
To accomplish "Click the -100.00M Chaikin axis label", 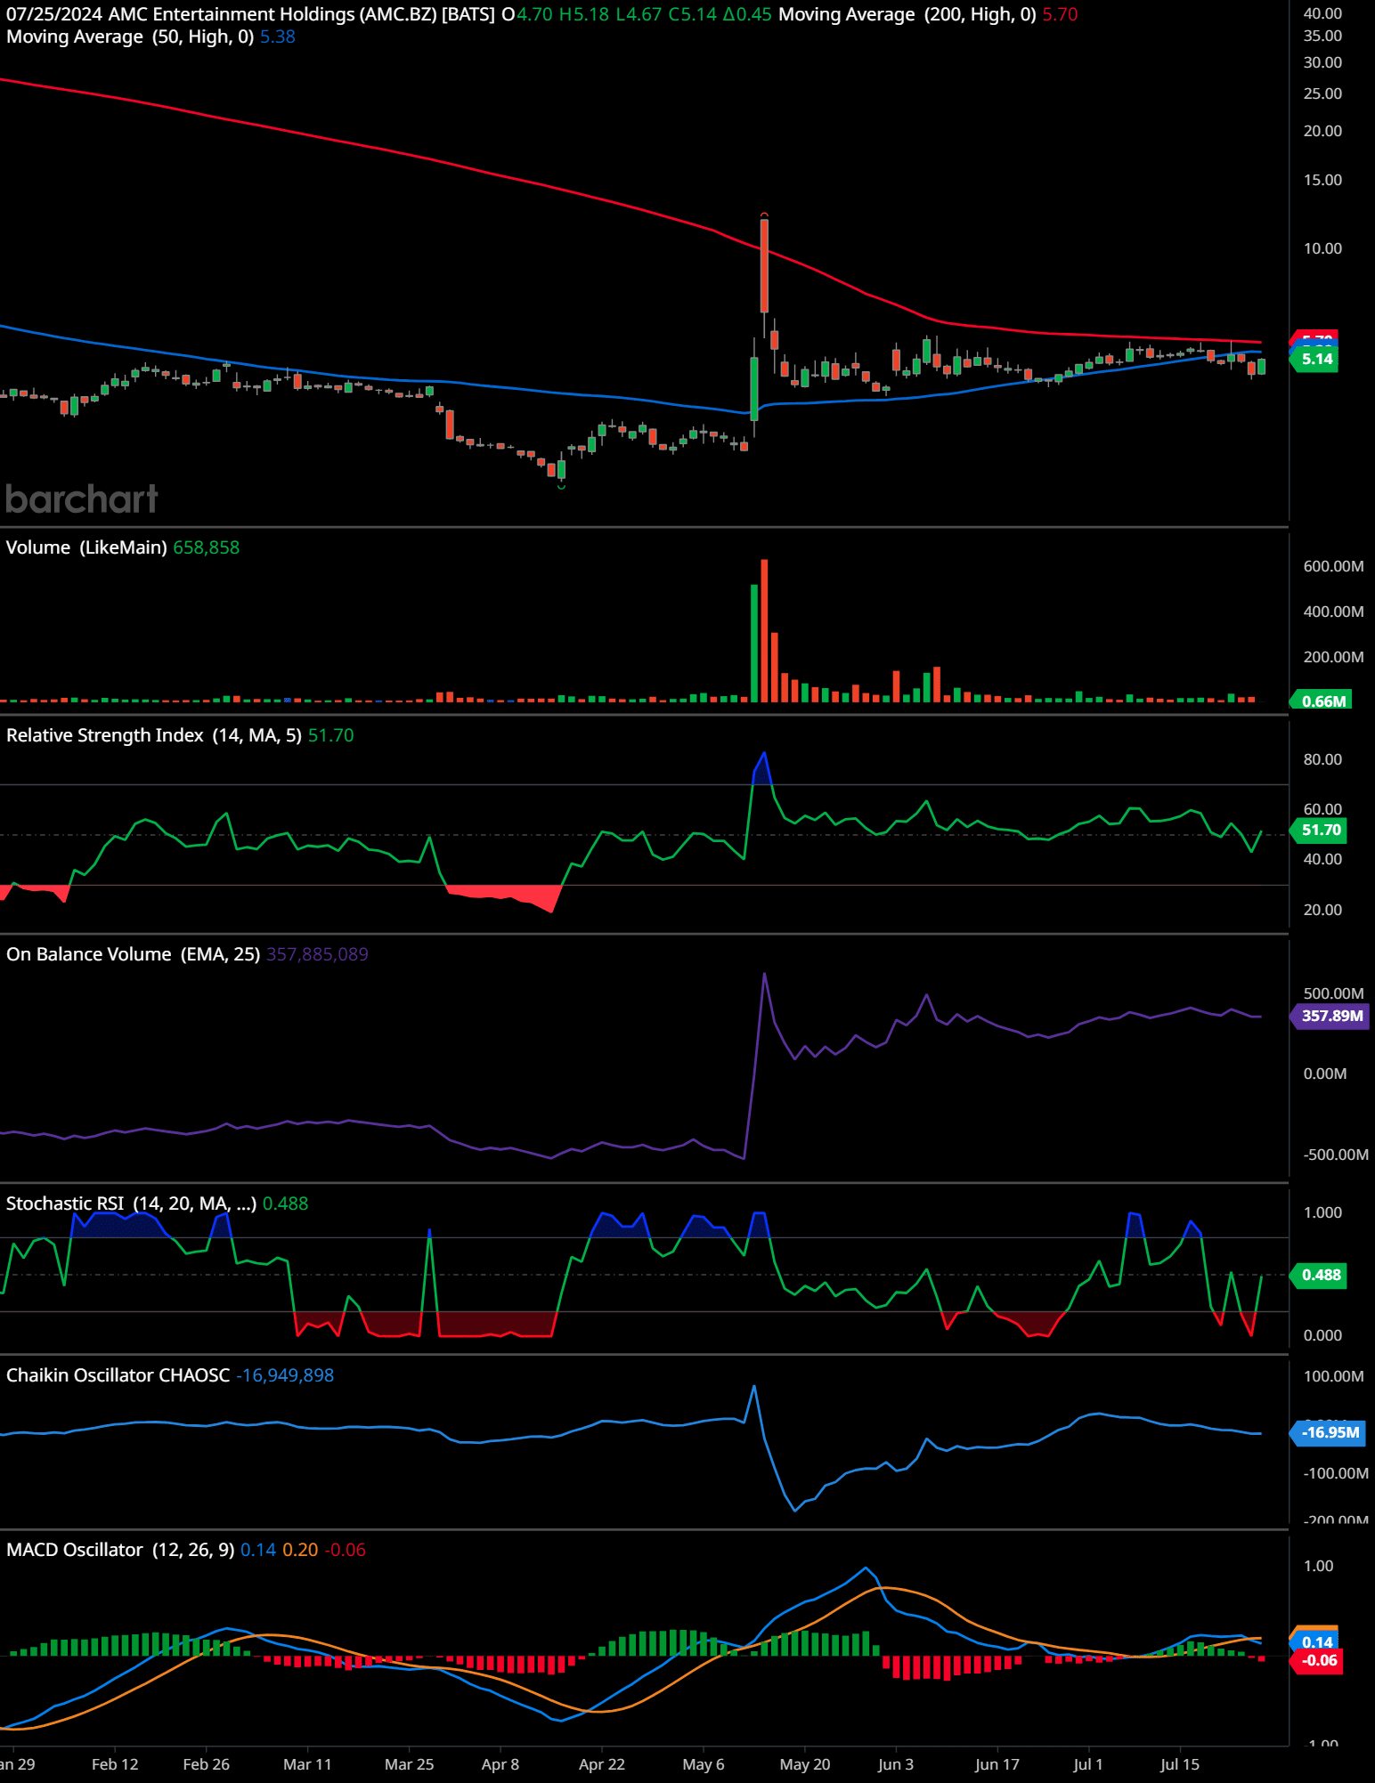I will point(1336,1473).
